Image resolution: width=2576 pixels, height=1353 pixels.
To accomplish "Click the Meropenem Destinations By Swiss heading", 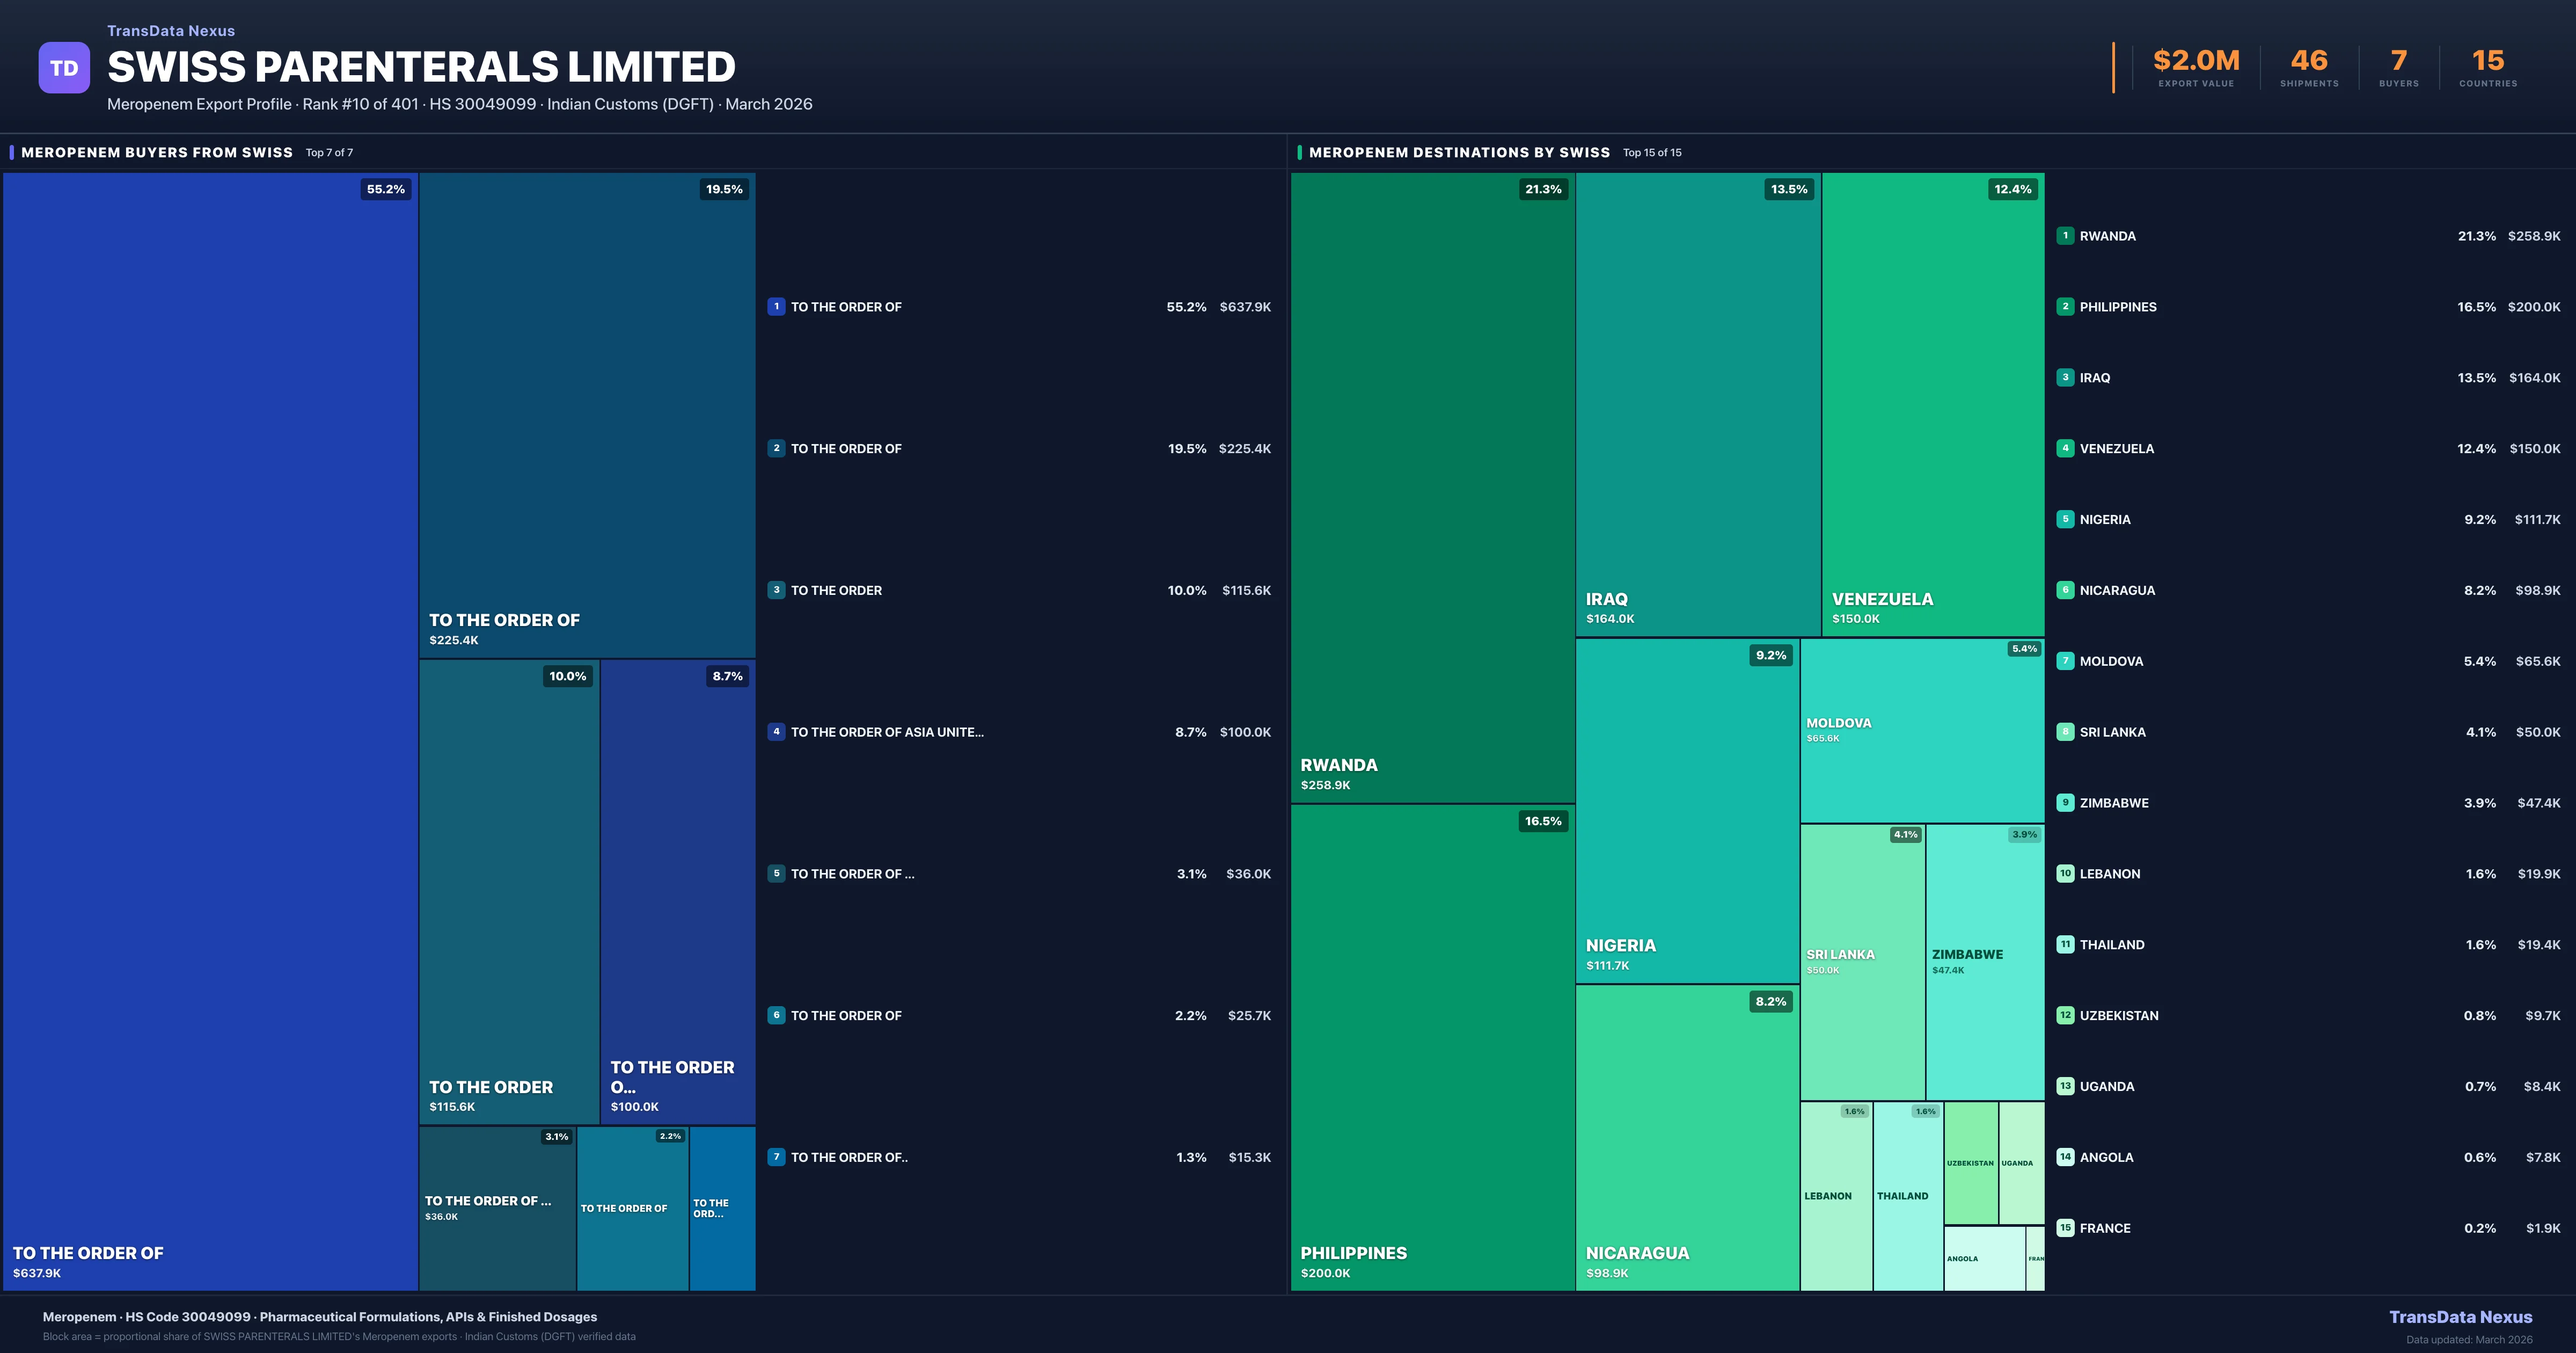I will tap(1459, 152).
